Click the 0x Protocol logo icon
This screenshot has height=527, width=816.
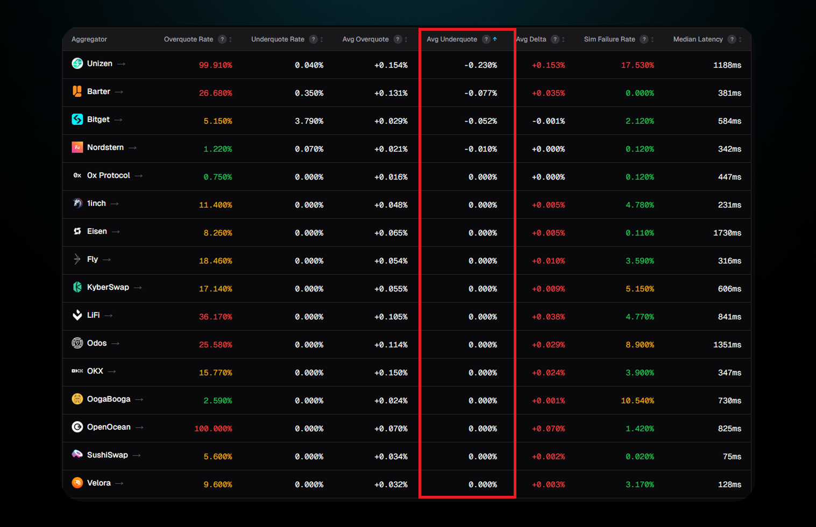pos(77,175)
